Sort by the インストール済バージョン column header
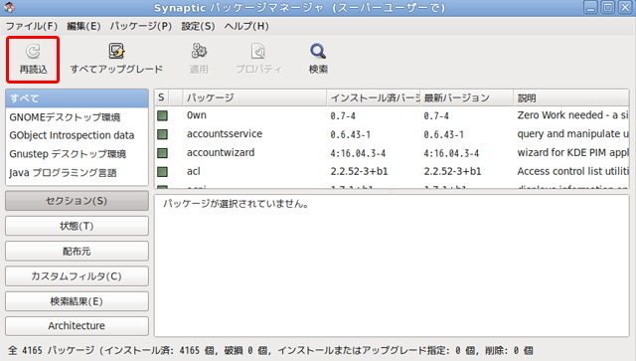This screenshot has width=636, height=361. [x=374, y=97]
